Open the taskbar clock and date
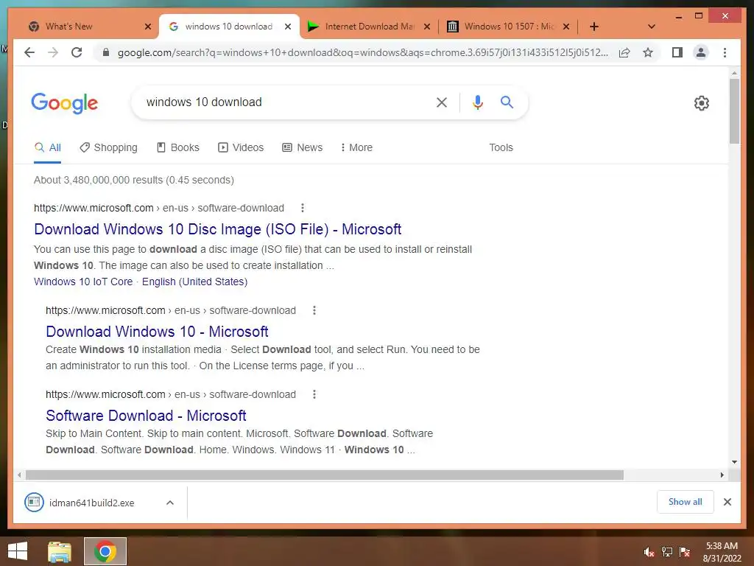Image resolution: width=754 pixels, height=566 pixels. [722, 552]
